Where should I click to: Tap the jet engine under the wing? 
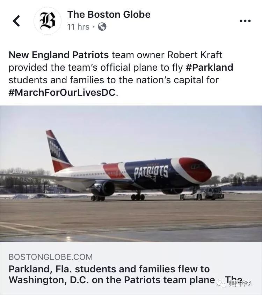pyautogui.click(x=104, y=188)
